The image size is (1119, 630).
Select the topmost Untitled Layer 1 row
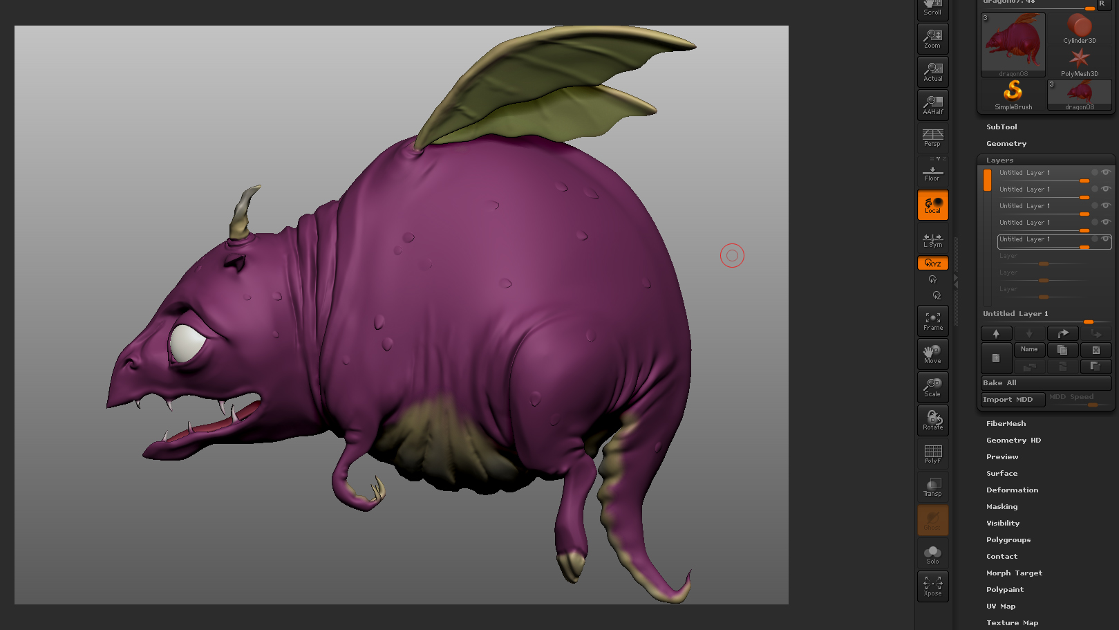coord(1054,174)
